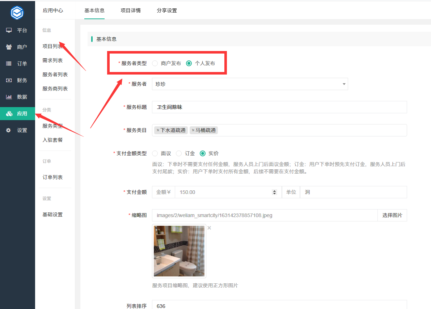This screenshot has height=309, width=431.
Task: Open 财务 in the main sidebar
Action: click(x=18, y=80)
